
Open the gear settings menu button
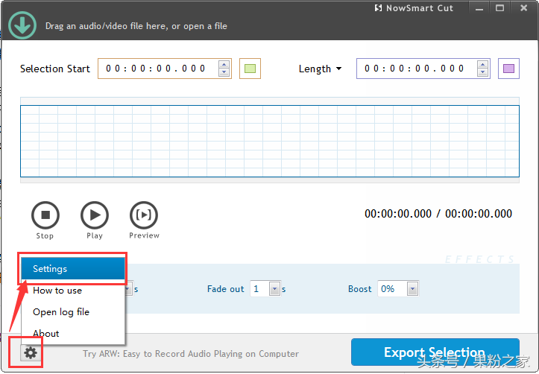[x=31, y=352]
